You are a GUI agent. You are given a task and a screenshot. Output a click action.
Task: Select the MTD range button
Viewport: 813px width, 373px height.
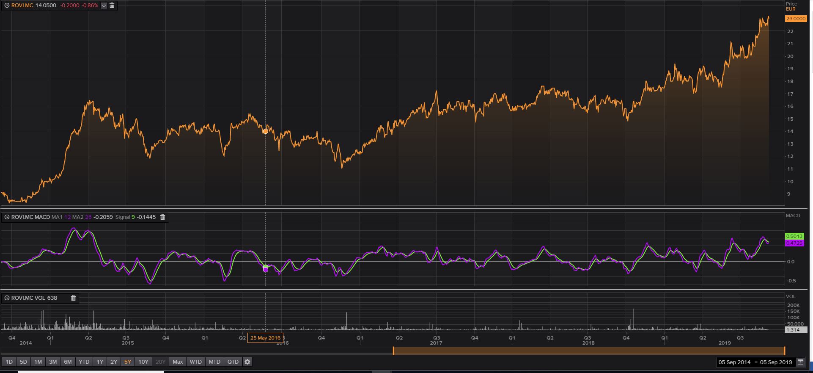tap(214, 362)
